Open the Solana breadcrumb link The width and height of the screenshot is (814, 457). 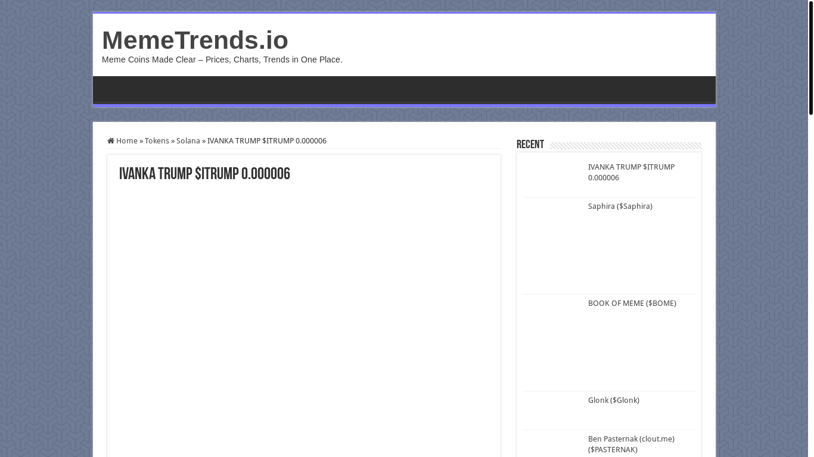click(188, 141)
